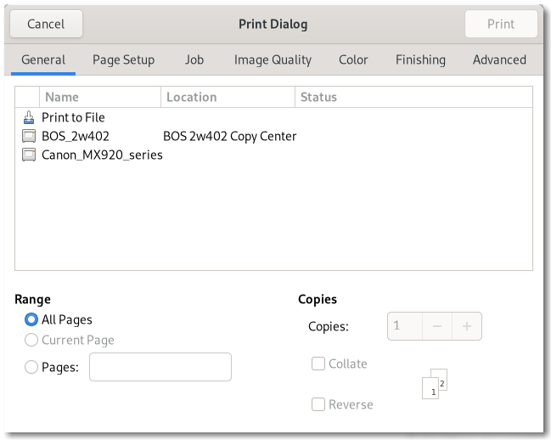The height and width of the screenshot is (440, 551).
Task: Sort printers by the Location column header
Action: click(228, 97)
